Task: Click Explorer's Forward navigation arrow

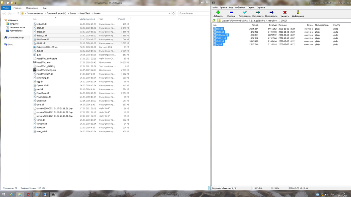Action: [9, 14]
